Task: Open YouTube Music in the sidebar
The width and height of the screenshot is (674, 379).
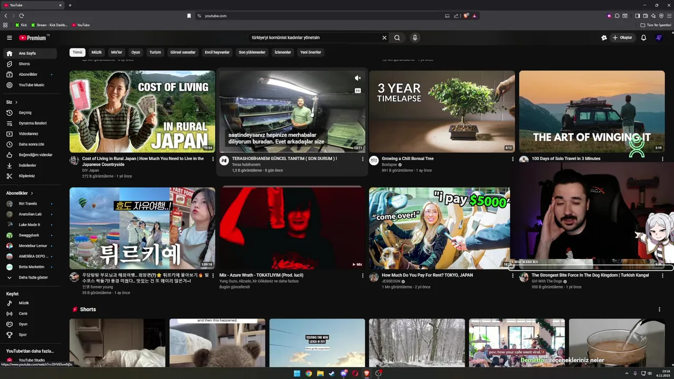Action: point(29,85)
